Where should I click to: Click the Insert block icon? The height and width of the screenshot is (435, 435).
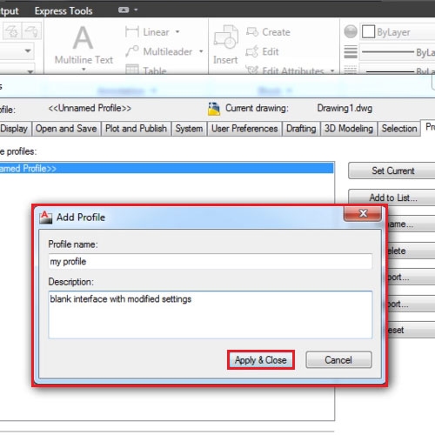coord(226,37)
